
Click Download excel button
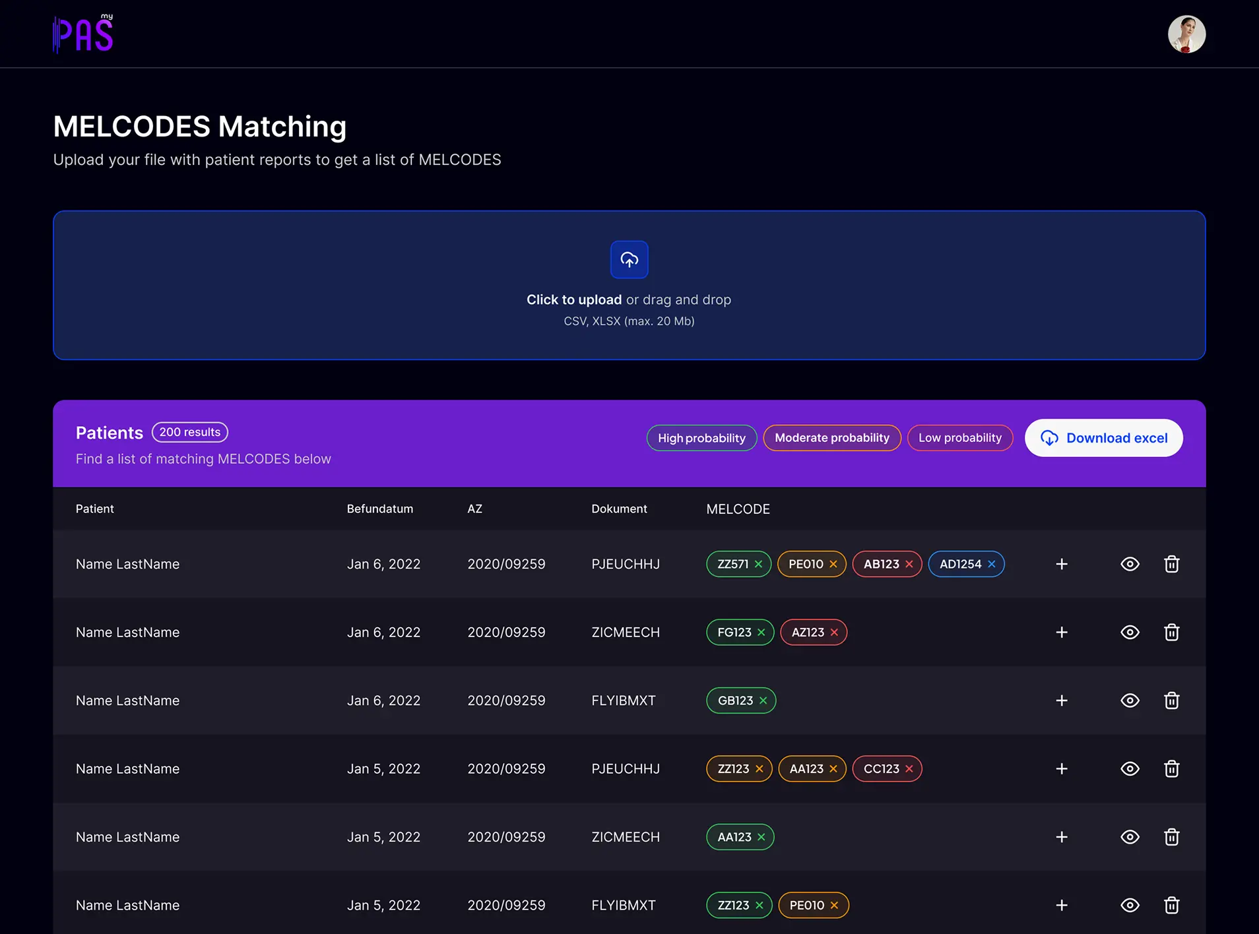coord(1103,438)
